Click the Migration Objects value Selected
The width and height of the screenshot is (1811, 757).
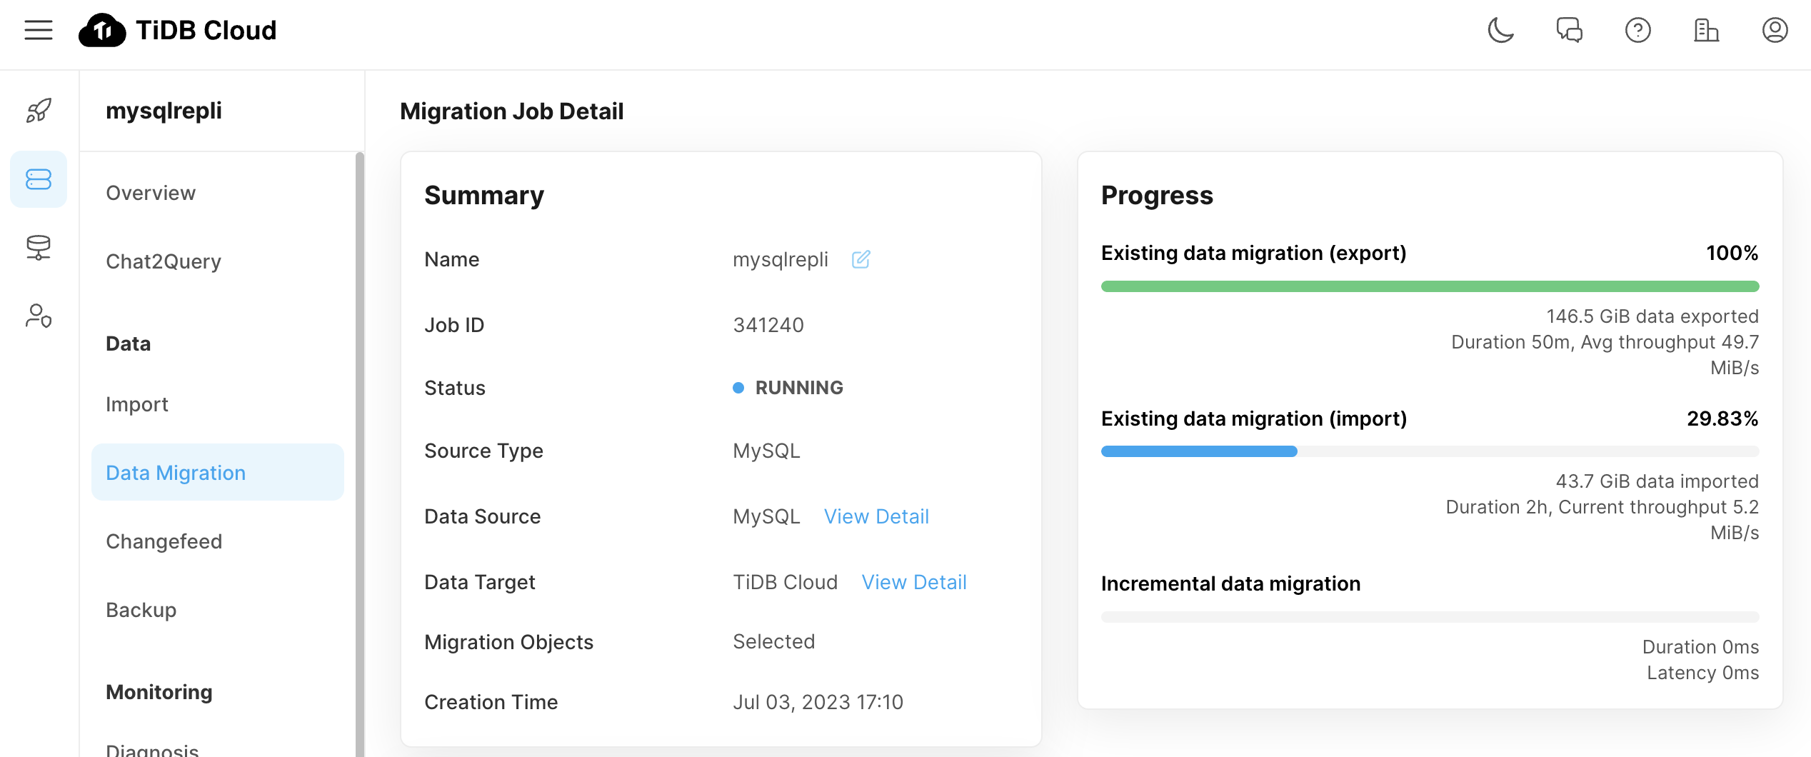773,641
